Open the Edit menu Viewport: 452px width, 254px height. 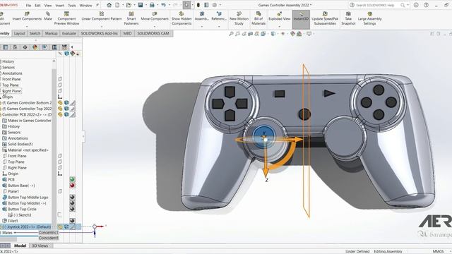tap(37, 5)
